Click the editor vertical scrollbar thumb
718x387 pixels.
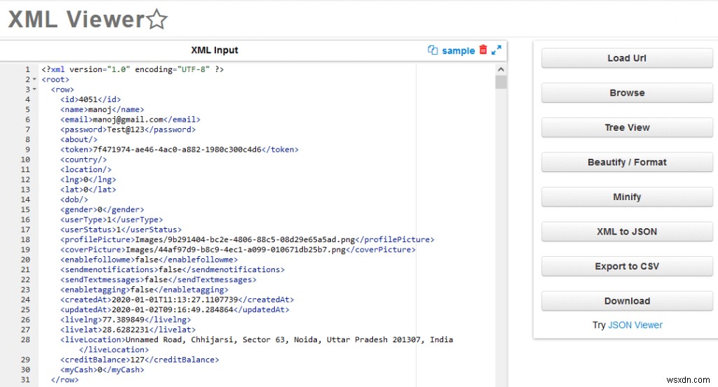(x=501, y=83)
